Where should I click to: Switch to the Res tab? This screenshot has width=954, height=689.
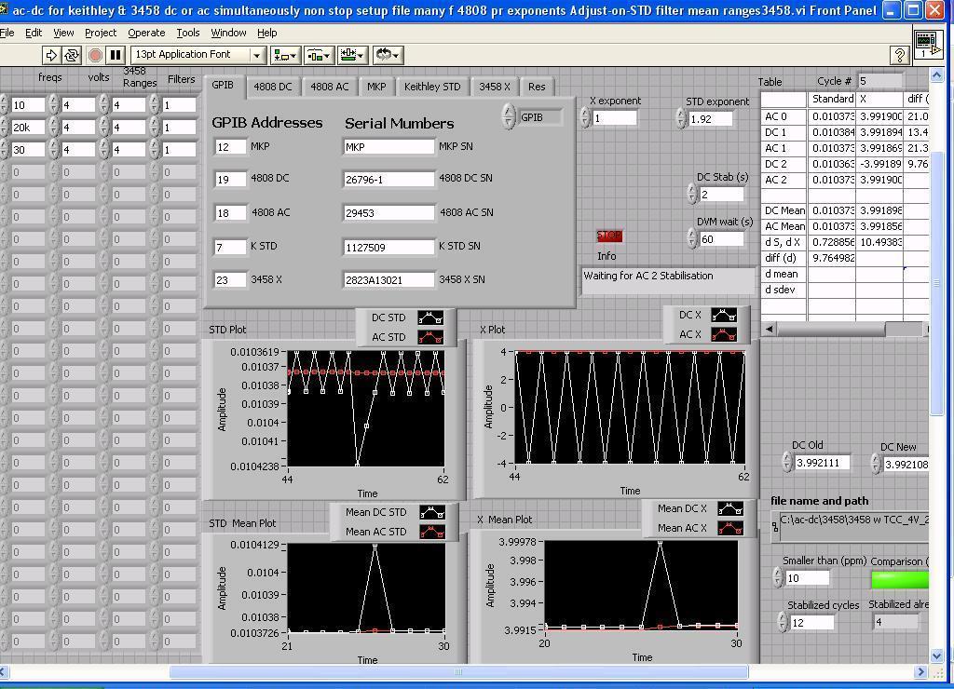pos(537,87)
